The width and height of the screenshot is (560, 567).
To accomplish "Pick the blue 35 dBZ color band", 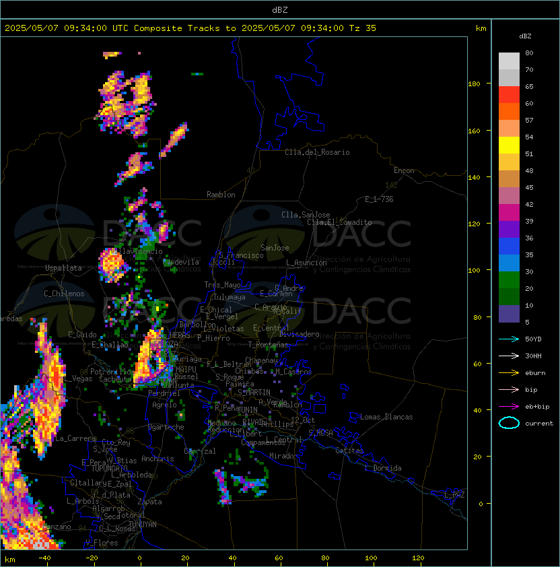I will point(509,246).
